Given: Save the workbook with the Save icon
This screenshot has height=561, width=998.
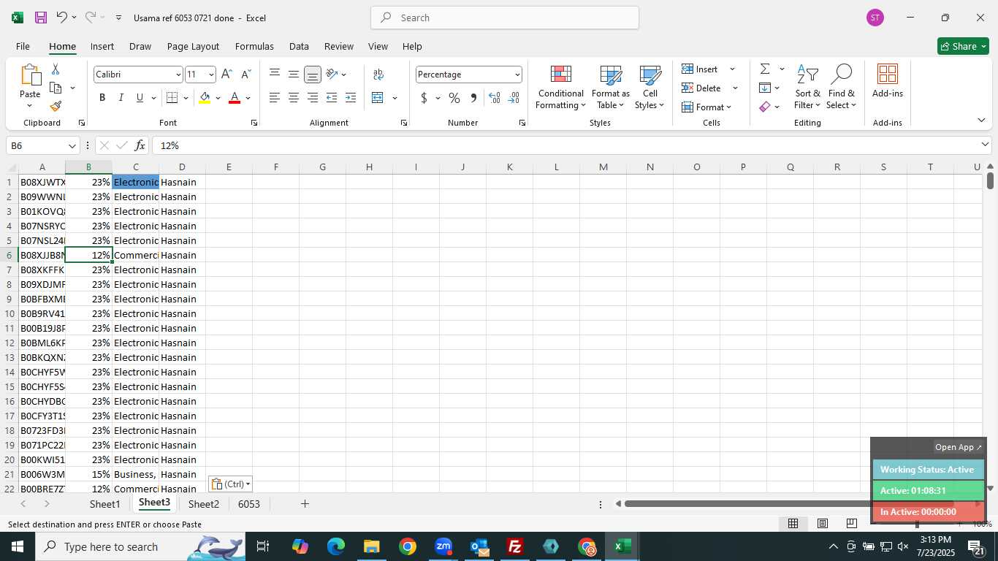Looking at the screenshot, I should 41,18.
